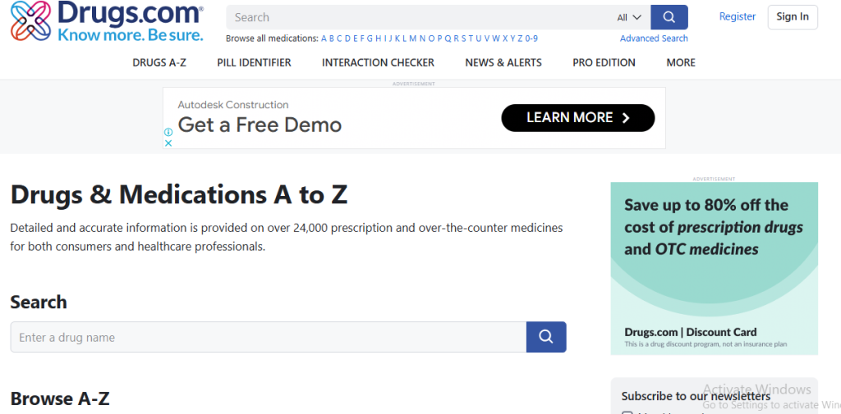The width and height of the screenshot is (841, 414).
Task: Open the INTERACTION CHECKER menu item
Action: (378, 62)
